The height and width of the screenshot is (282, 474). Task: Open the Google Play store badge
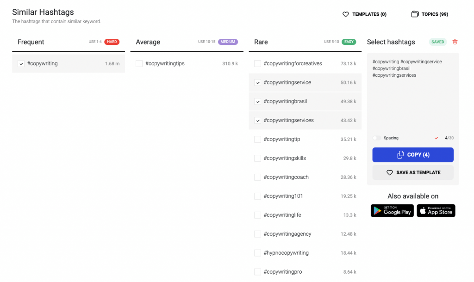(x=392, y=211)
